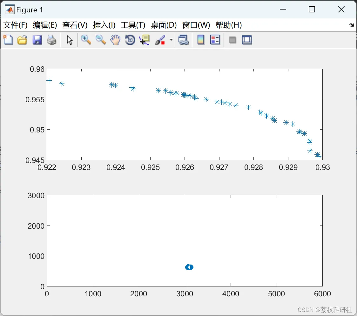Insert a colorbar using the toolbar icon
The width and height of the screenshot is (357, 316).
coord(201,40)
